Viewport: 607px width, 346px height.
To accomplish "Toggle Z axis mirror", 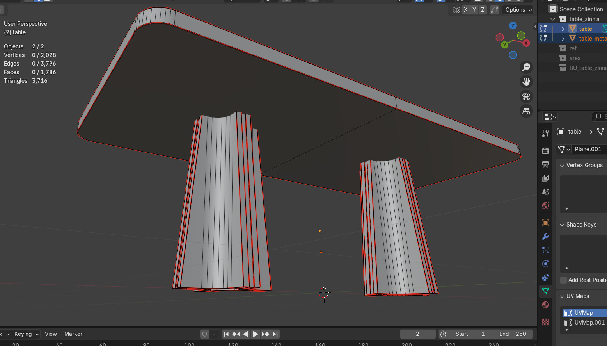I will [x=483, y=10].
